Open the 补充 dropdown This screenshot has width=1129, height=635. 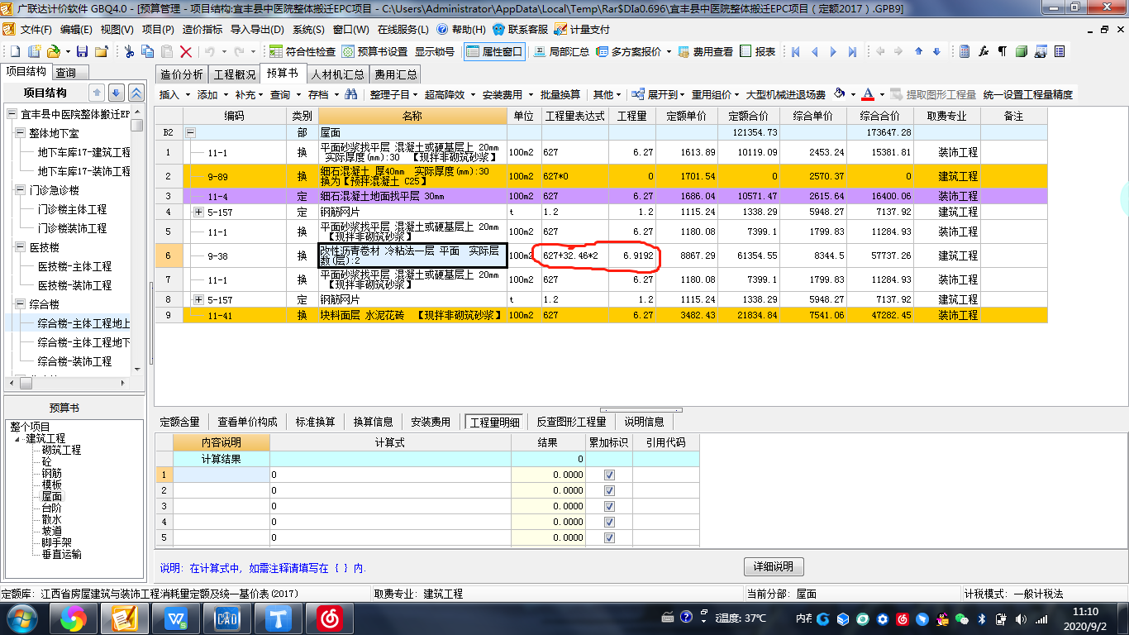pyautogui.click(x=250, y=95)
